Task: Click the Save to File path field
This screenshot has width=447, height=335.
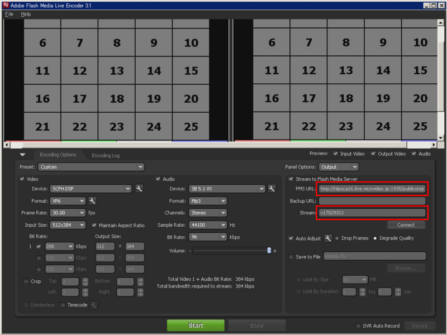Action: tap(374, 256)
